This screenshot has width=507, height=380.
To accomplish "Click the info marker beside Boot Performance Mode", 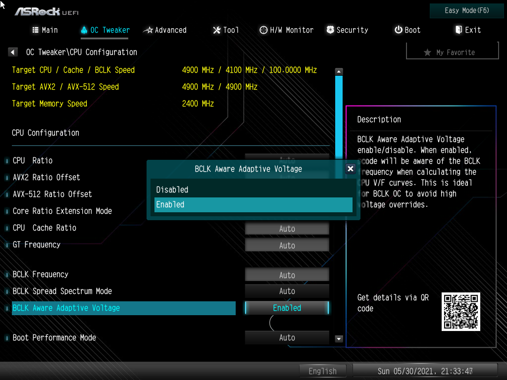I will pos(7,338).
